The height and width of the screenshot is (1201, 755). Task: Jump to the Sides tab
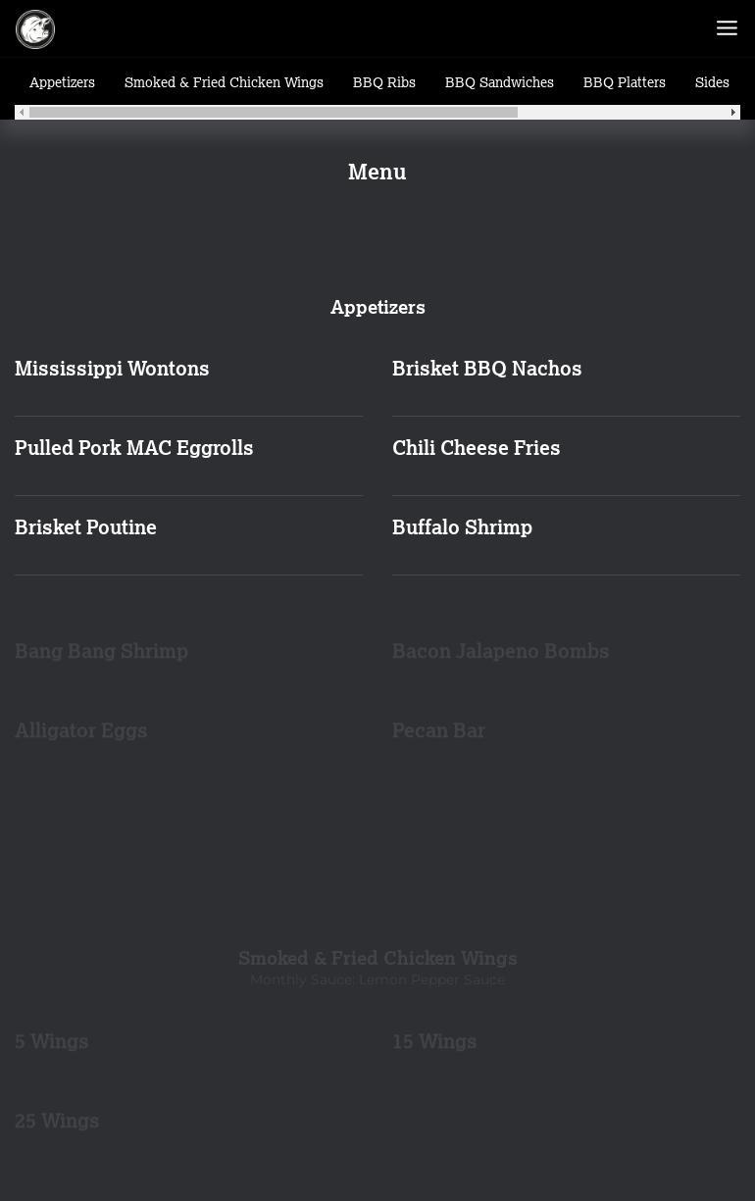click(712, 83)
